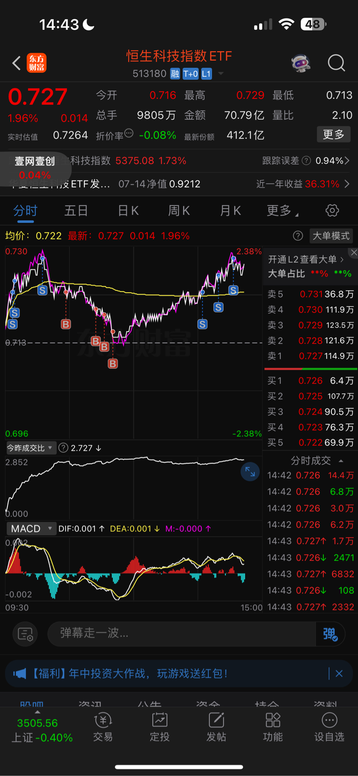This screenshot has height=776, width=358.
Task: Open 壹网壹创 floating stock tag
Action: coord(35,168)
